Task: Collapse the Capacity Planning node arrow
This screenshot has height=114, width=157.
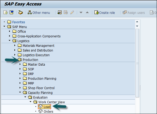Action: 20,93
